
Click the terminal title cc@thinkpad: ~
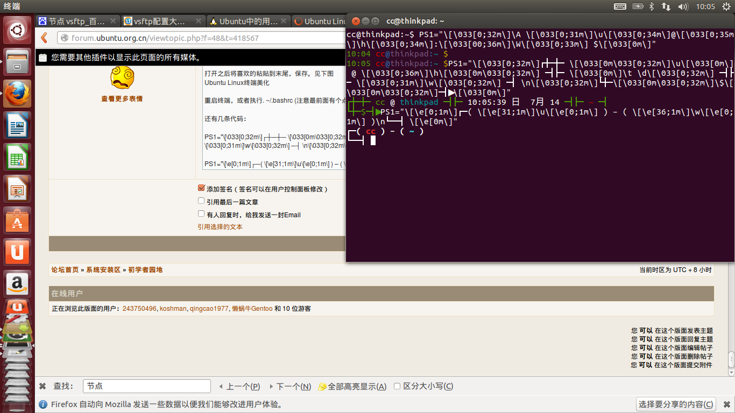[x=415, y=21]
